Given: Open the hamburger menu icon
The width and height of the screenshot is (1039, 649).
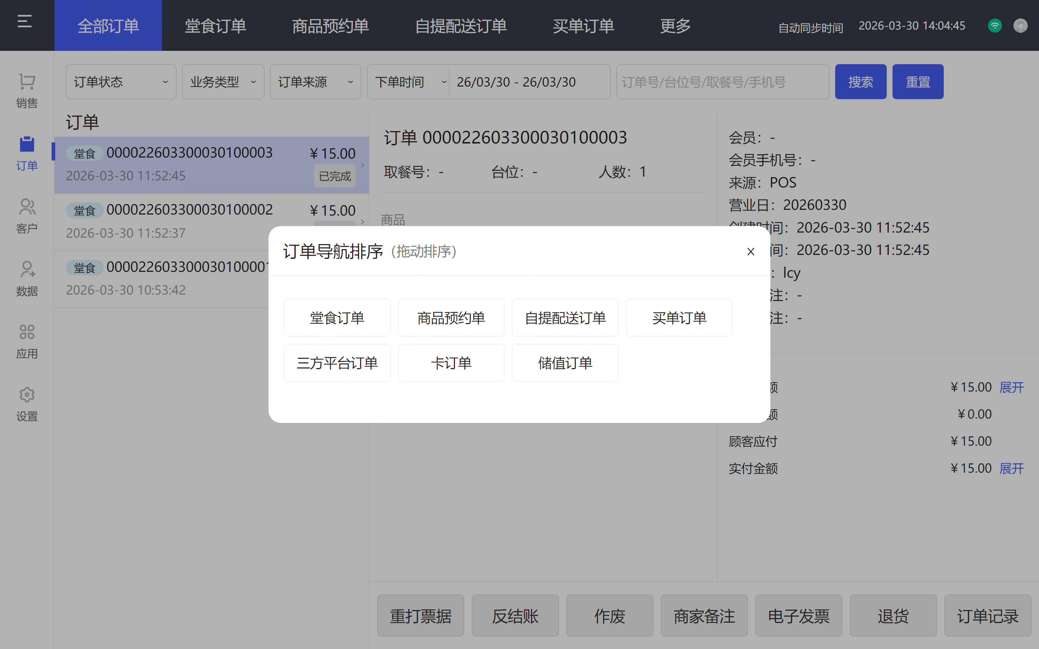Looking at the screenshot, I should tap(25, 22).
